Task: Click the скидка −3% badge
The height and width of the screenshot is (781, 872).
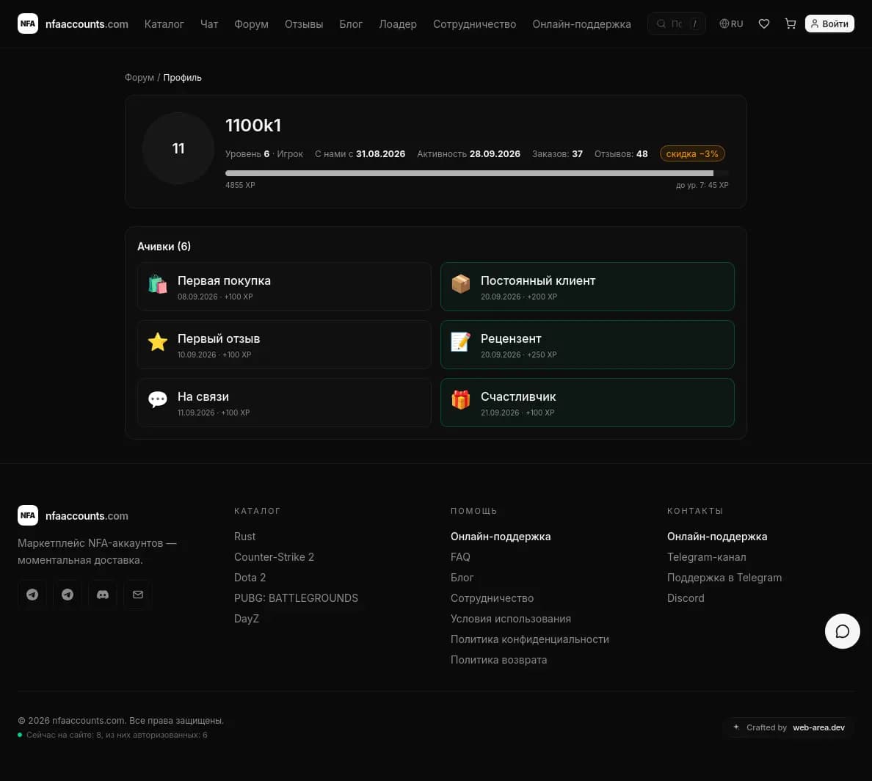Action: point(692,153)
